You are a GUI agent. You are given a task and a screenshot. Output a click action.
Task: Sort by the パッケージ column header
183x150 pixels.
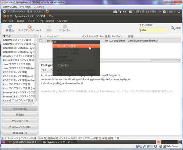(x=63, y=36)
